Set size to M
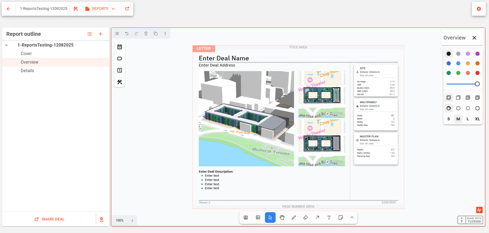 [x=458, y=119]
